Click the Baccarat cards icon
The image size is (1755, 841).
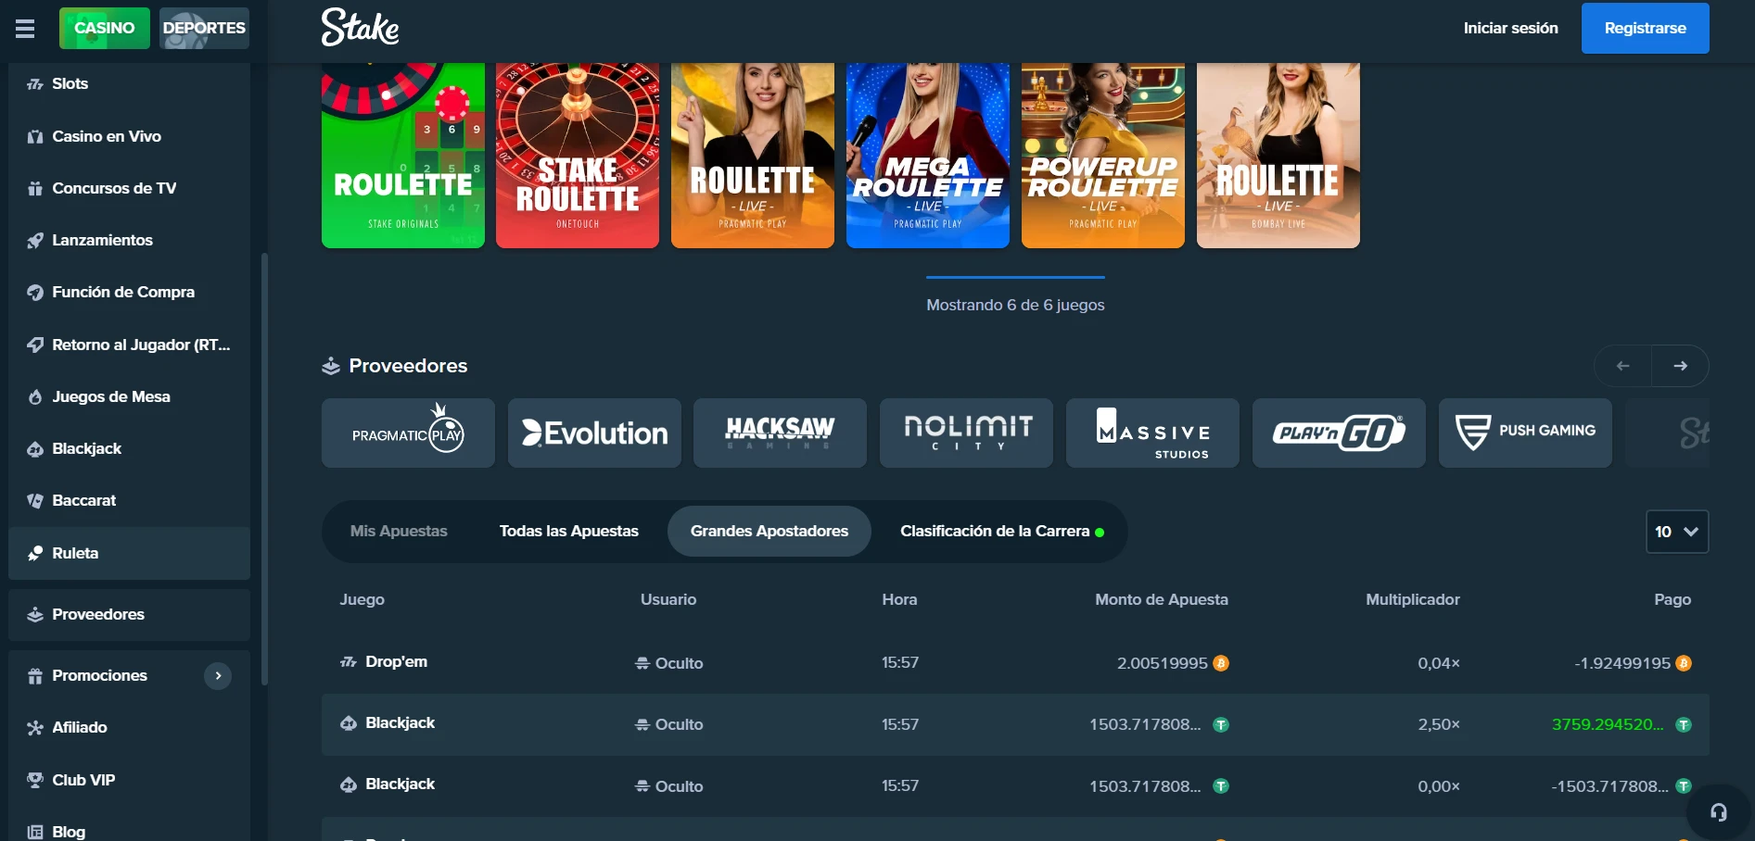pos(35,501)
